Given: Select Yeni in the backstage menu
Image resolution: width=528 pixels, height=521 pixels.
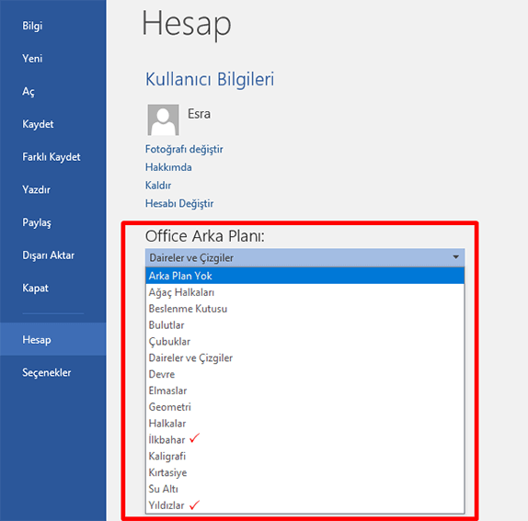Looking at the screenshot, I should [x=32, y=59].
